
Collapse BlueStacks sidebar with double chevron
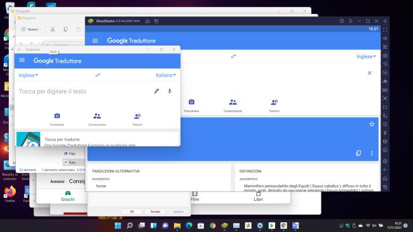tap(385, 21)
